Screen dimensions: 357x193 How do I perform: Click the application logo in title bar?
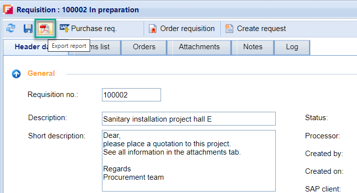[x=8, y=9]
